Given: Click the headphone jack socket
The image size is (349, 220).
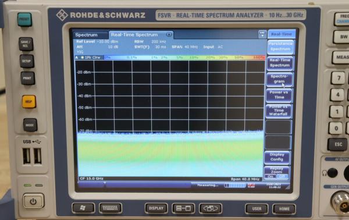Looking at the screenshot, I should click(x=332, y=173).
